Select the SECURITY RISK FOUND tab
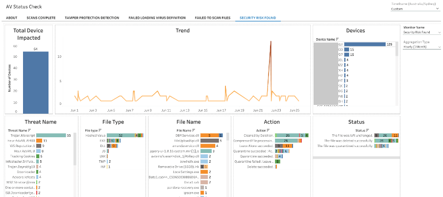Viewport: 443px width, 197px height. pos(258,18)
